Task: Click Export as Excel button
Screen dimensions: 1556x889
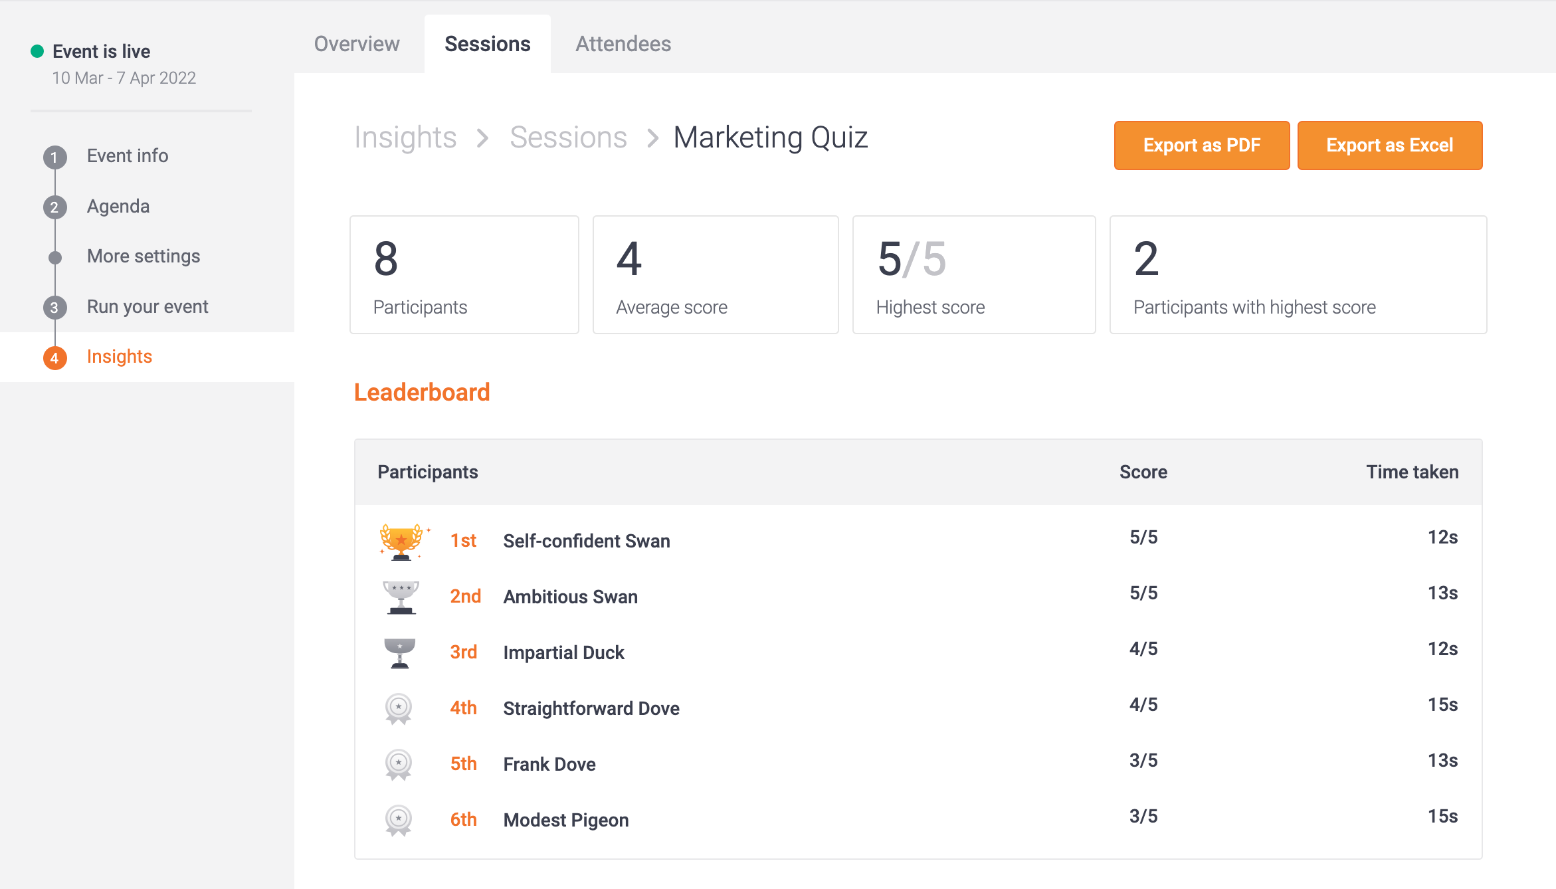Action: click(x=1388, y=144)
